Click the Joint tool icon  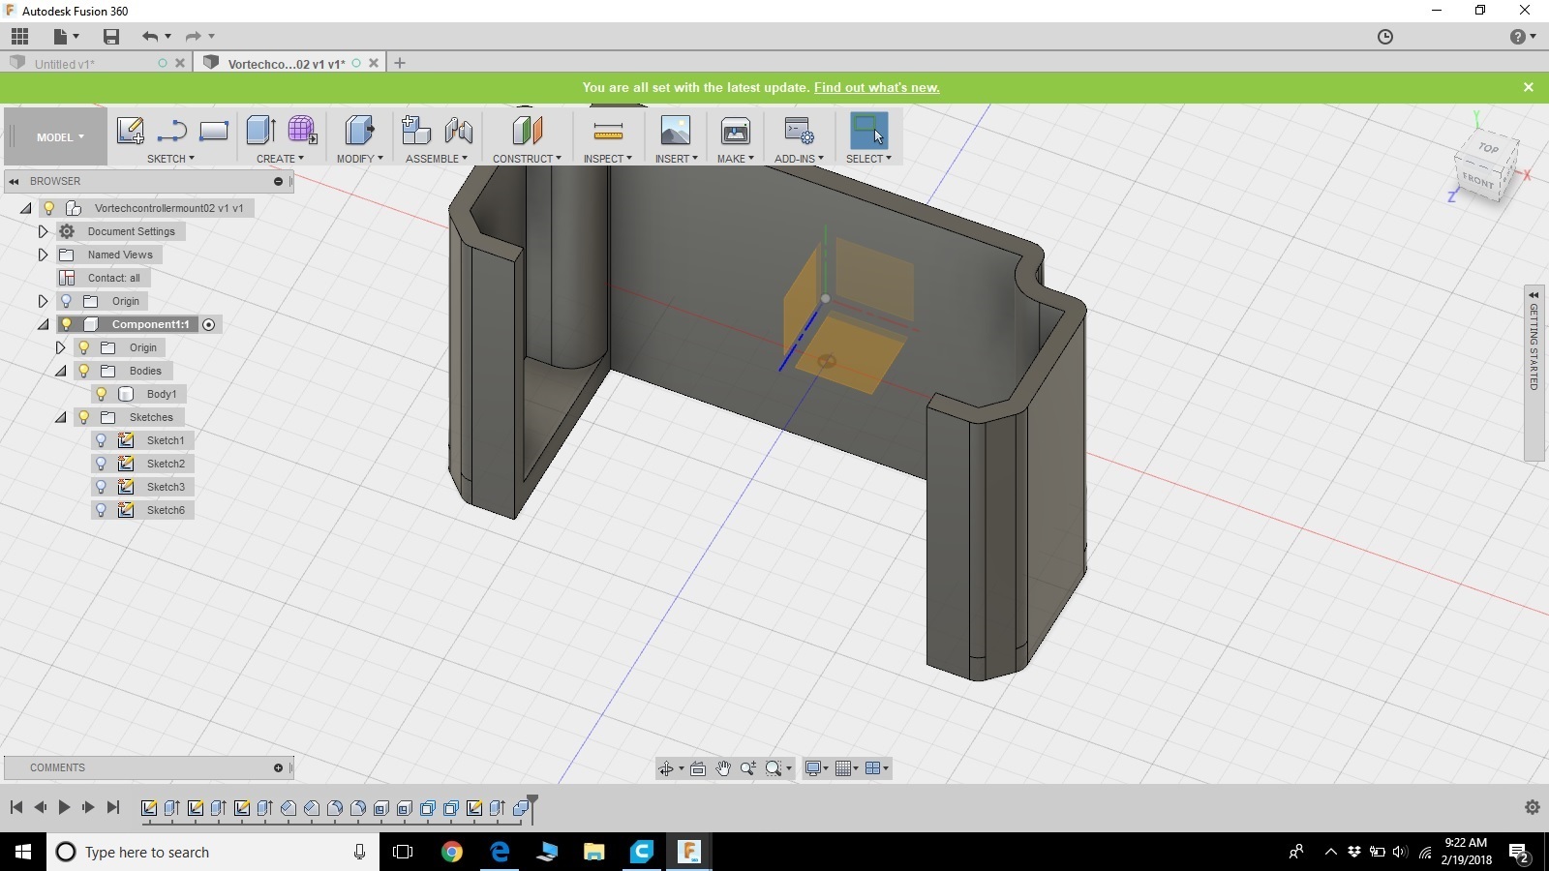tap(459, 131)
